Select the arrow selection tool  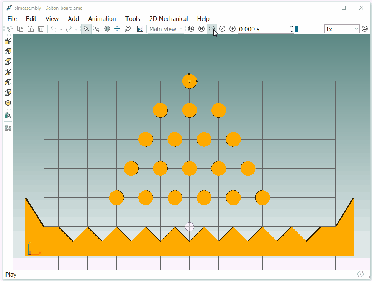point(86,29)
